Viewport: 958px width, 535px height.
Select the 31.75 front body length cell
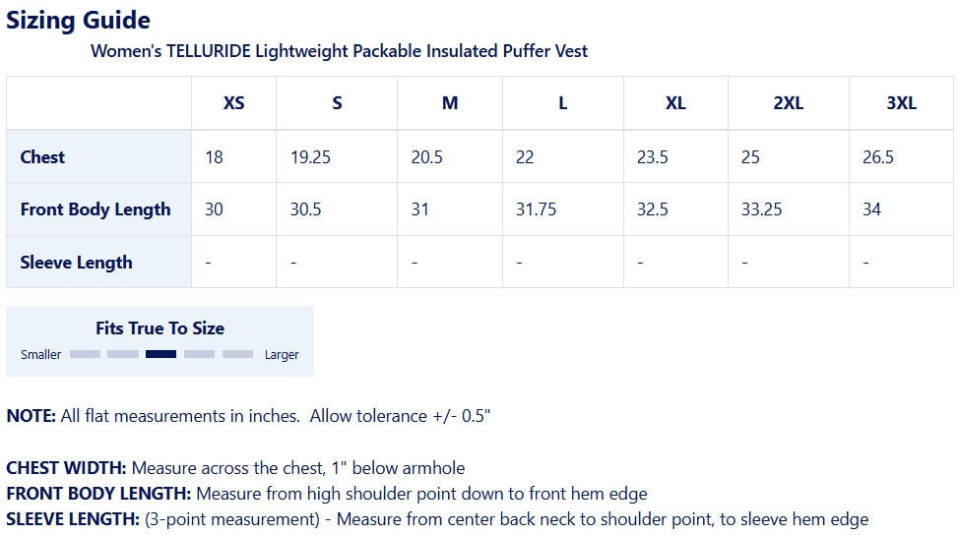tap(536, 209)
